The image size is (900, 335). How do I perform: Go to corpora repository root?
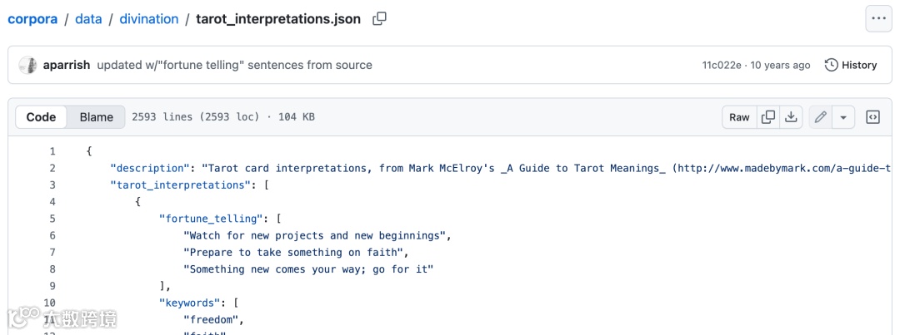(32, 18)
